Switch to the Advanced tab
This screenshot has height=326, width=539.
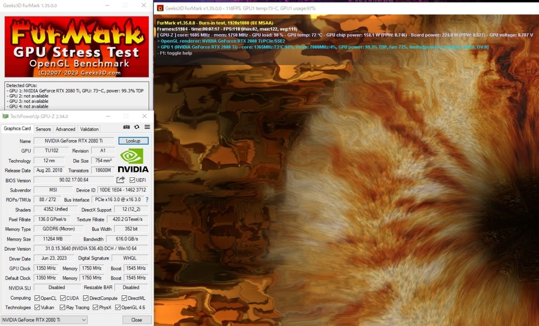pyautogui.click(x=66, y=129)
